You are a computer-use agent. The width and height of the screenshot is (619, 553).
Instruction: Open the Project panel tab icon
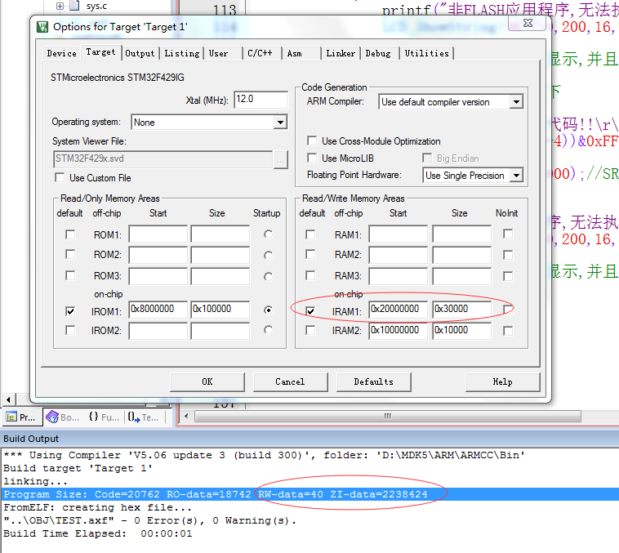[x=11, y=417]
